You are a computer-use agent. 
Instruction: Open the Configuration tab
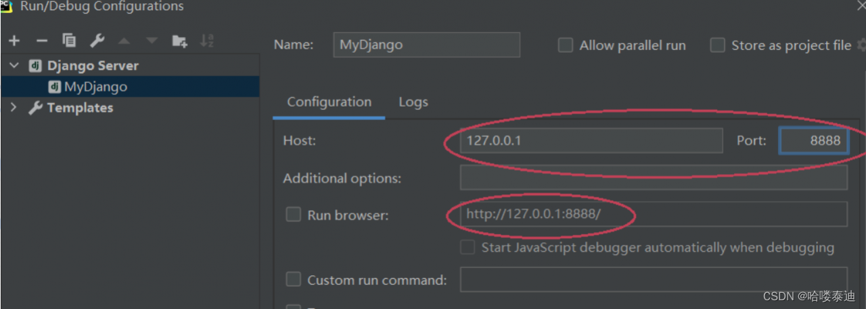pyautogui.click(x=329, y=102)
